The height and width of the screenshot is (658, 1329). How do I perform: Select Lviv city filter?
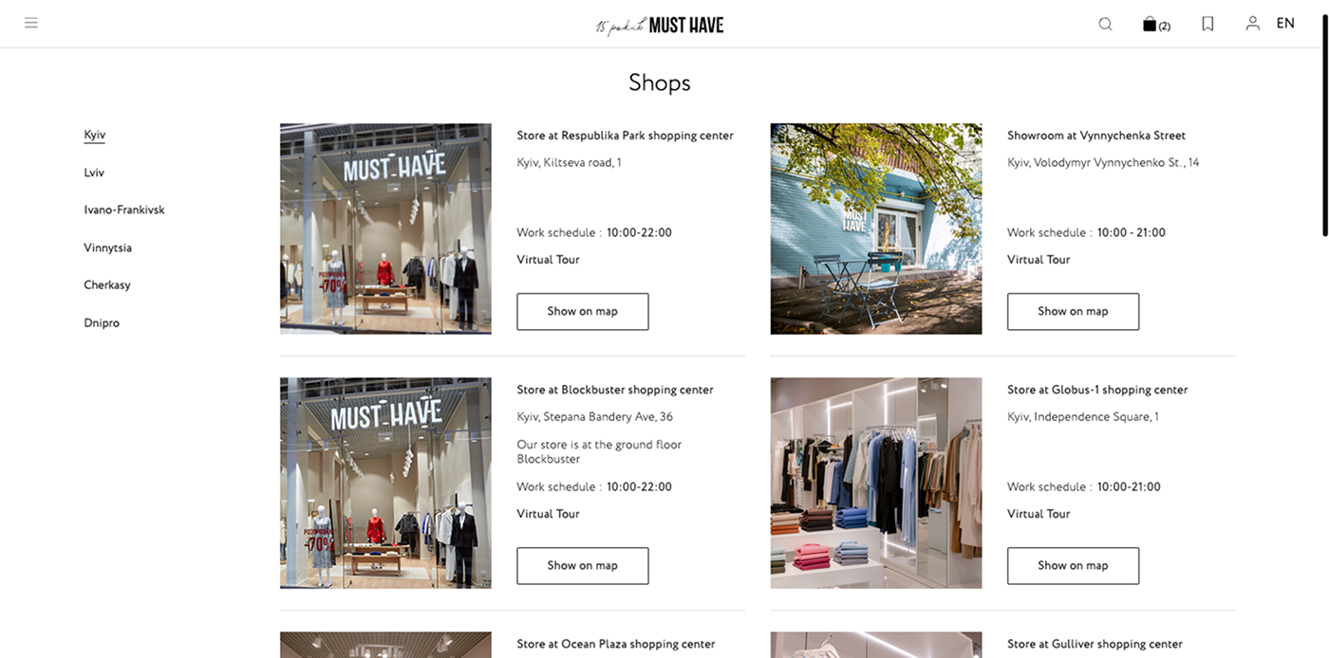94,173
